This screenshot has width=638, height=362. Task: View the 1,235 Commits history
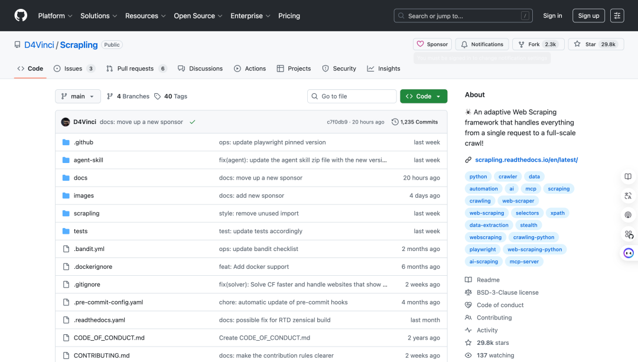pos(415,122)
